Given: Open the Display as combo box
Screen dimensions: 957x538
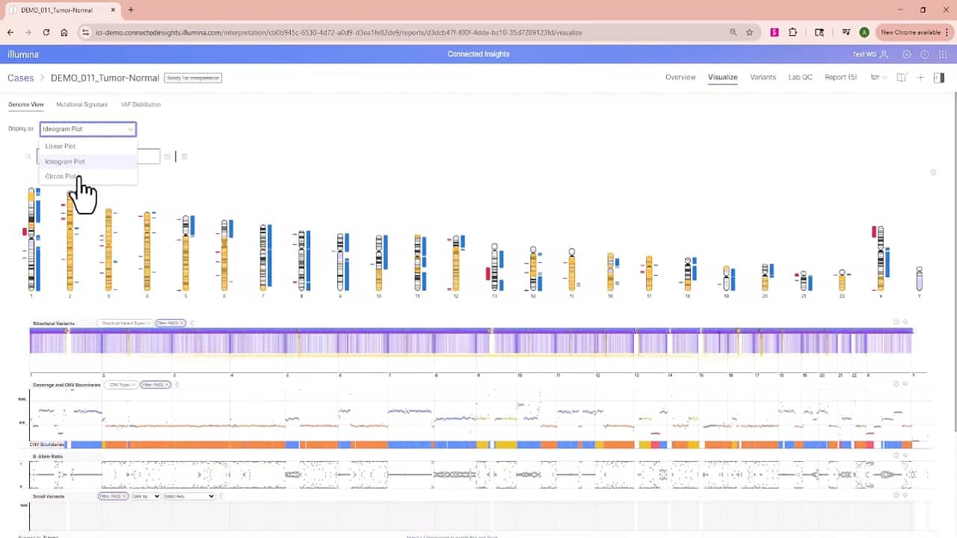Looking at the screenshot, I should (x=87, y=129).
